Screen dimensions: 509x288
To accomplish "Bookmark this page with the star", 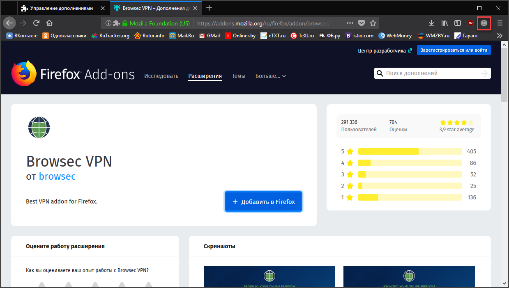I will pos(373,23).
